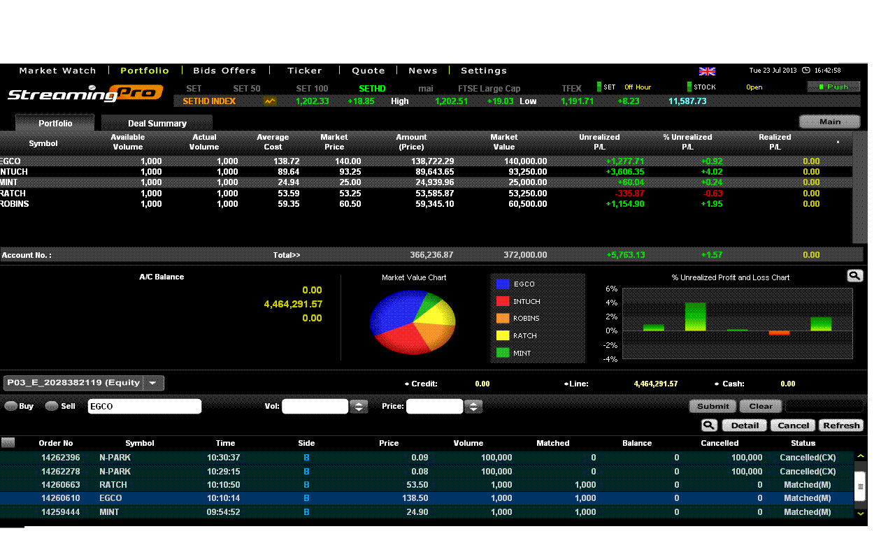The width and height of the screenshot is (895, 559).
Task: Click the Unrealized P/L column header
Action: (x=599, y=142)
